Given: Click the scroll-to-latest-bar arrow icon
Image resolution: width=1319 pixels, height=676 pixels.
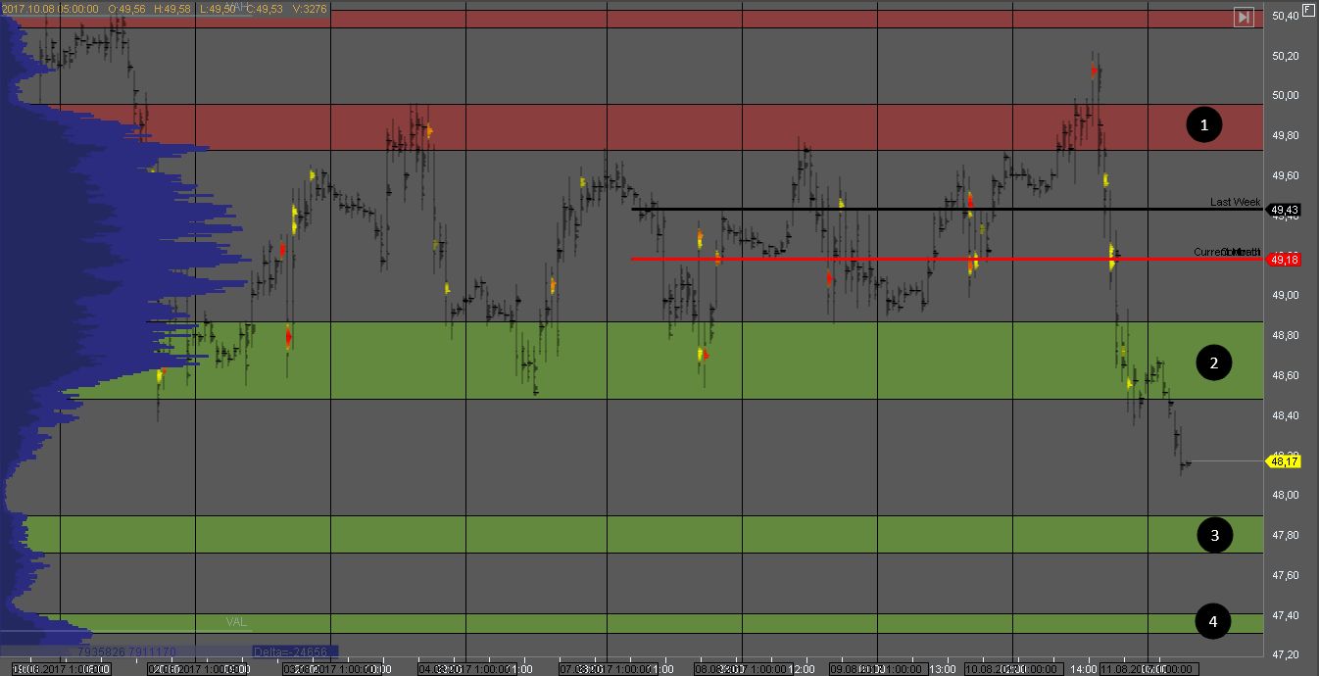Looking at the screenshot, I should [x=1244, y=17].
